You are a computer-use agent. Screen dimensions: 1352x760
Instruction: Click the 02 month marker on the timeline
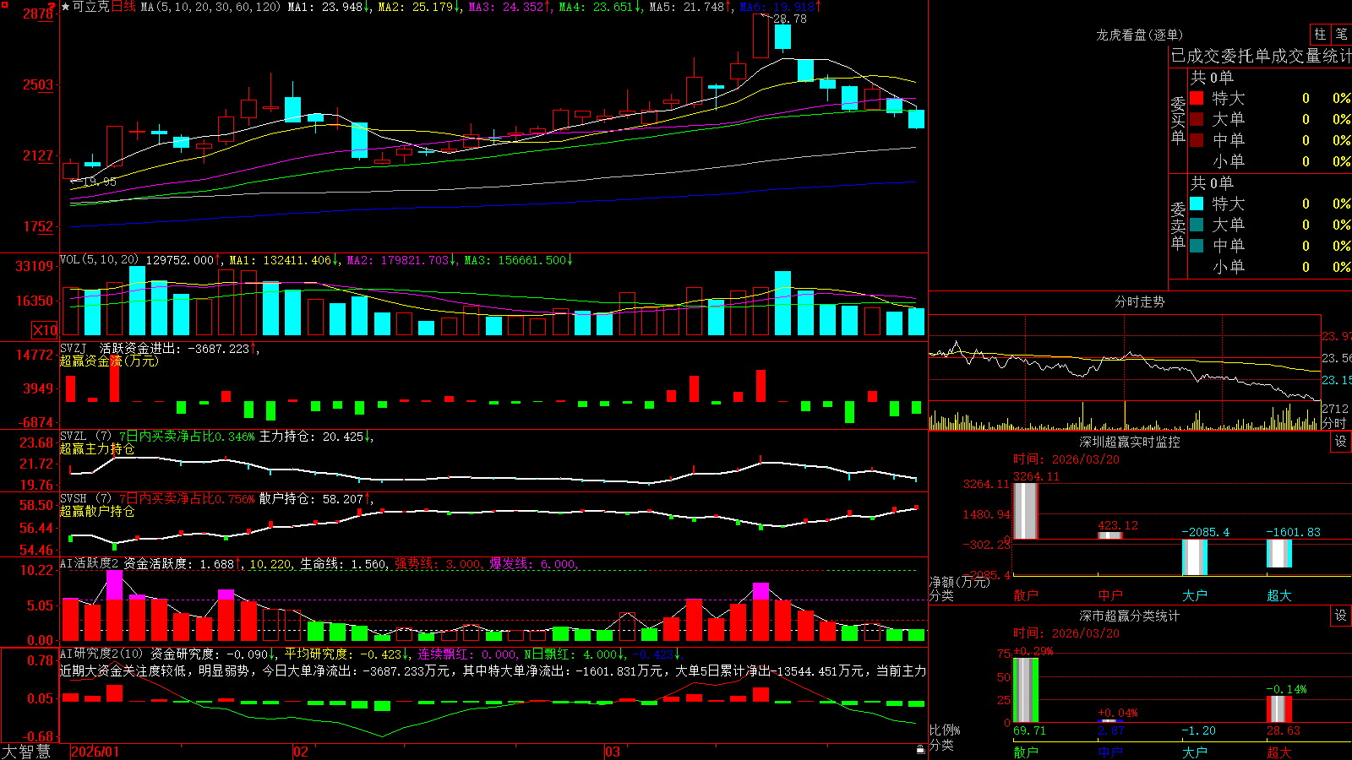[x=301, y=752]
